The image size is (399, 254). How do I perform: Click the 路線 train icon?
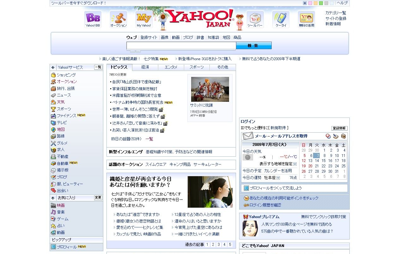[x=53, y=136]
